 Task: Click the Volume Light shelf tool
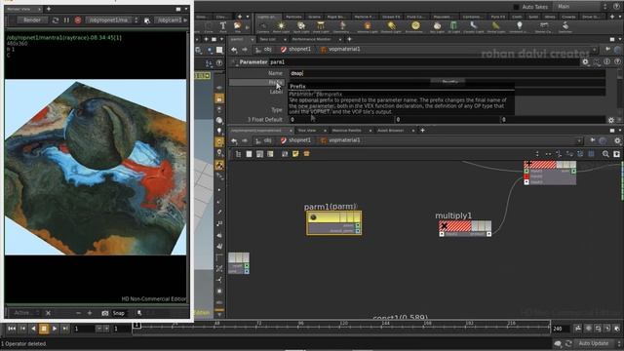point(367,27)
